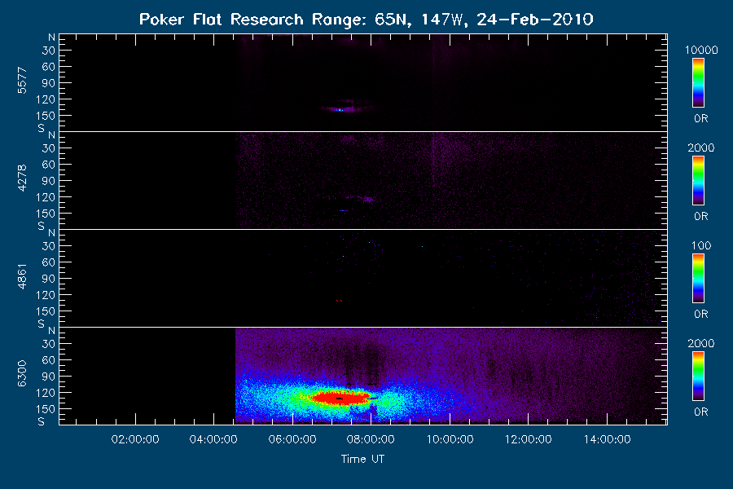This screenshot has height=489, width=733.
Task: Click the Time UT axis title
Action: (362, 459)
